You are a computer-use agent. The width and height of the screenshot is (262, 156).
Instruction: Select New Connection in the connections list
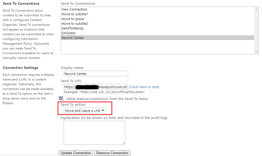click(74, 9)
